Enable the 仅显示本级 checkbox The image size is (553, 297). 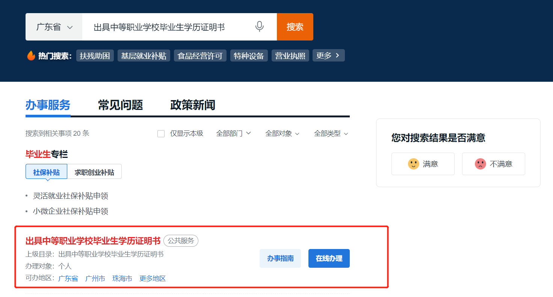click(x=161, y=133)
